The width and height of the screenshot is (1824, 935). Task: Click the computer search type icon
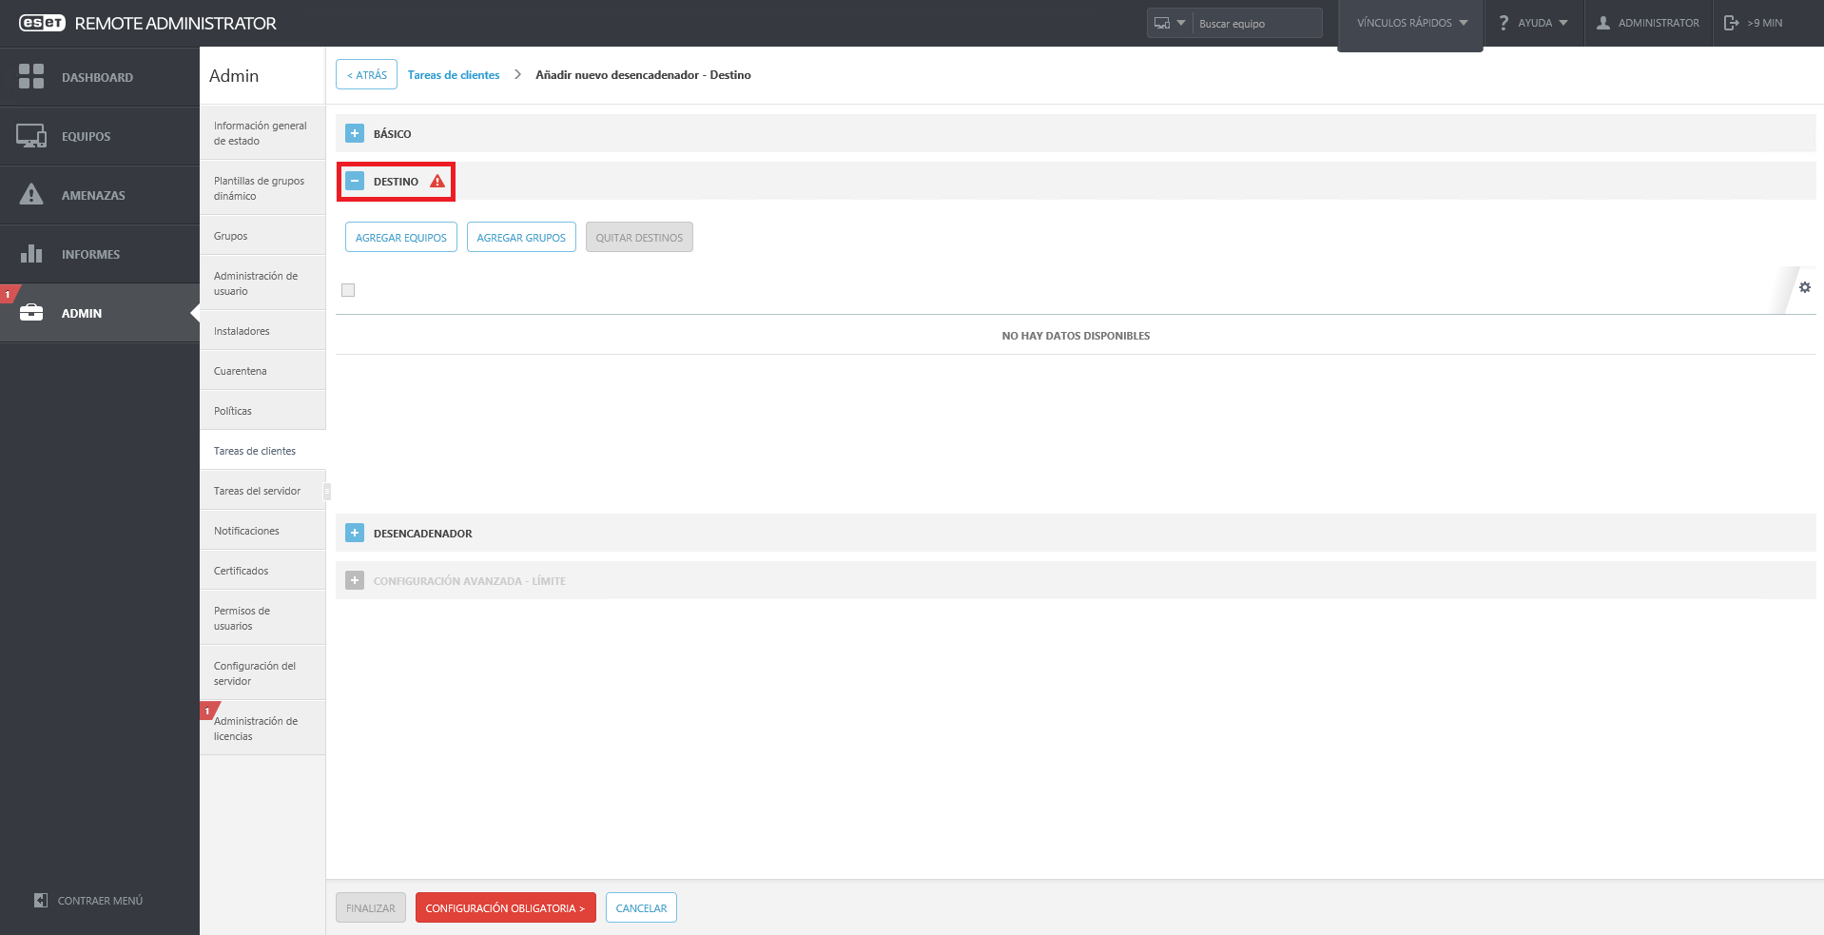point(1162,23)
